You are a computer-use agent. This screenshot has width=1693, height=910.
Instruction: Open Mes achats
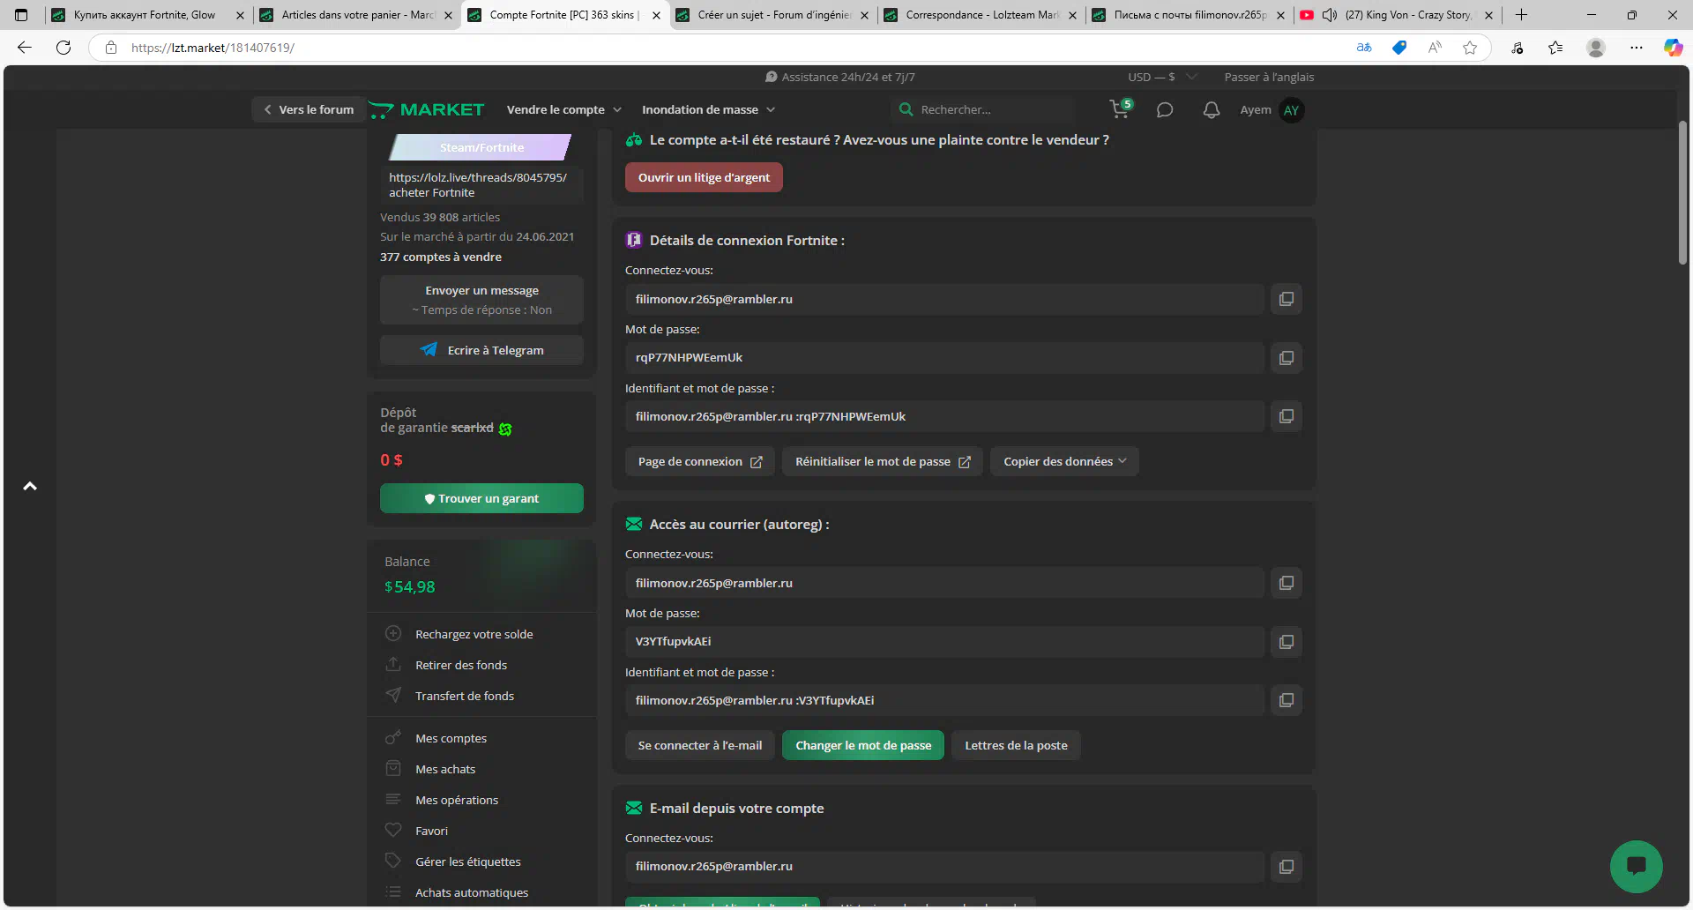tap(445, 769)
